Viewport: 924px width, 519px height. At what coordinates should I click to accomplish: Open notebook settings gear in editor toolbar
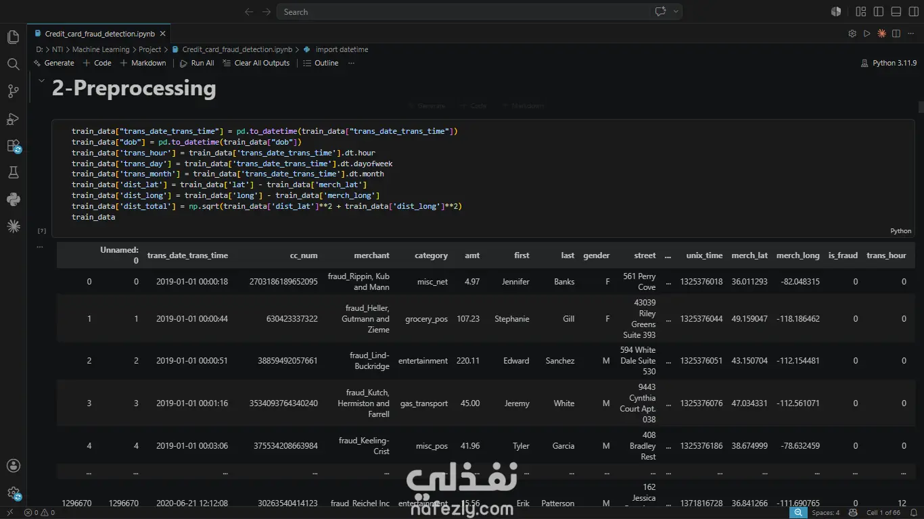pos(852,34)
